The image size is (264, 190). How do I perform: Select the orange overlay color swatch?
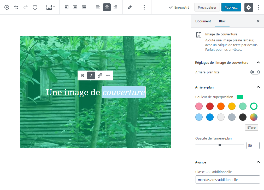pyautogui.click(x=221, y=106)
